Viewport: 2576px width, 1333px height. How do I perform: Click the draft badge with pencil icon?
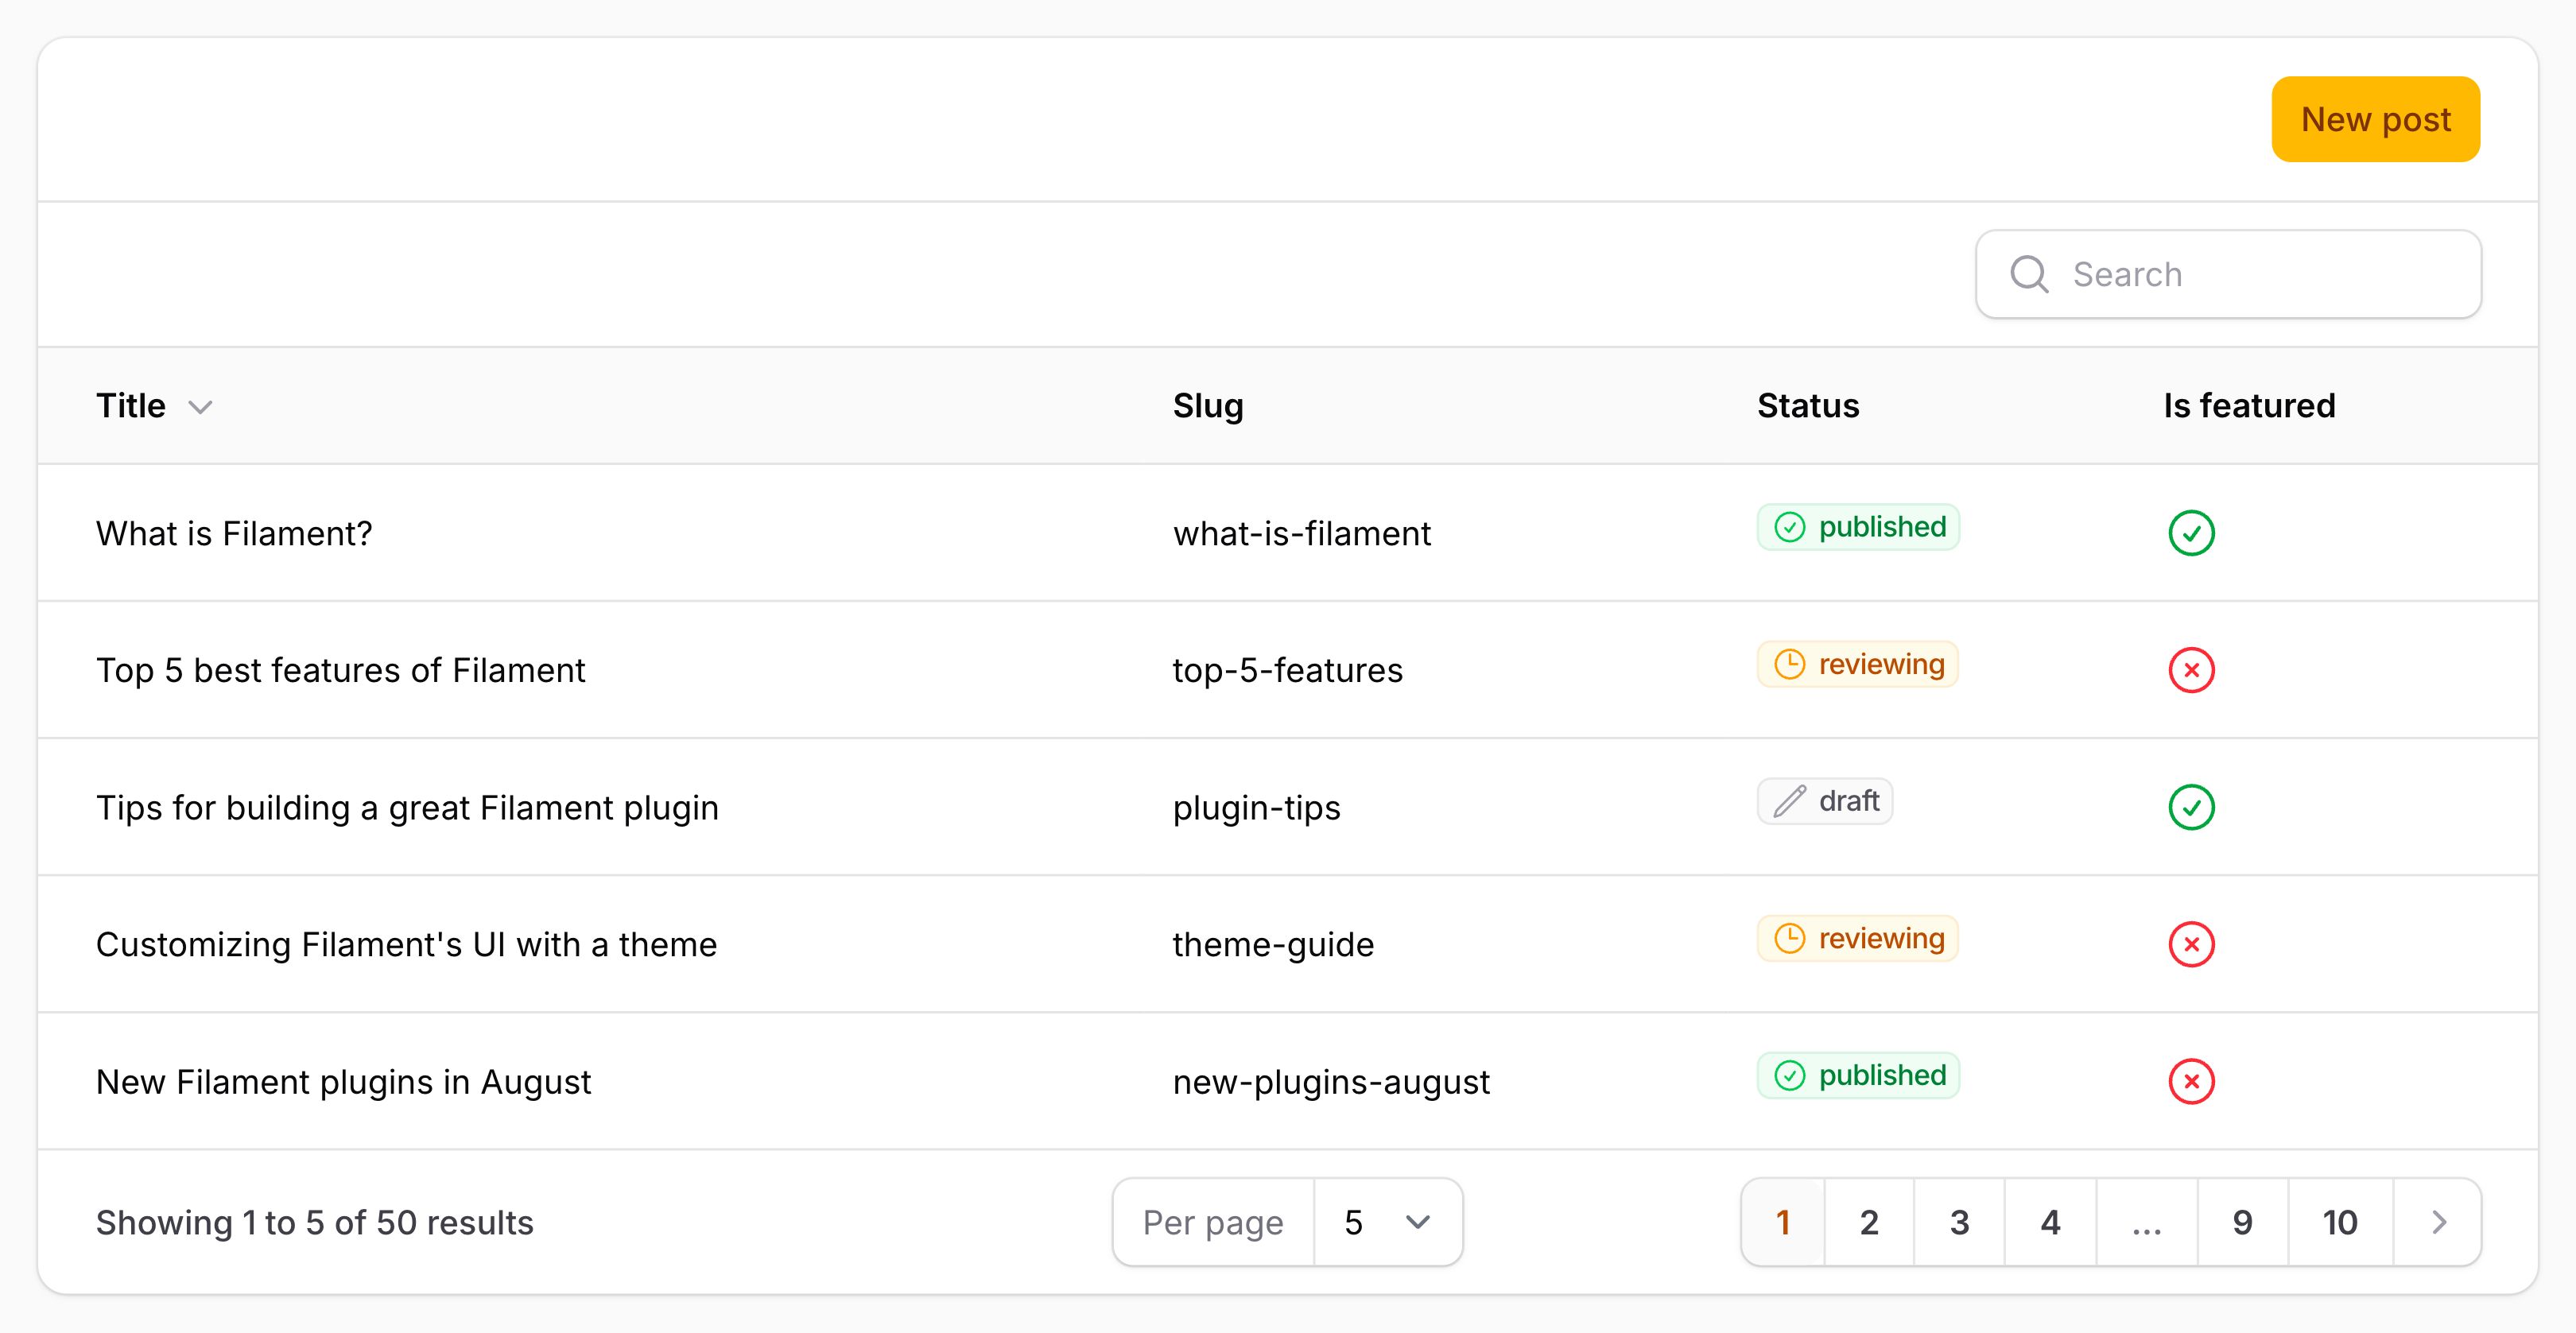point(1825,801)
